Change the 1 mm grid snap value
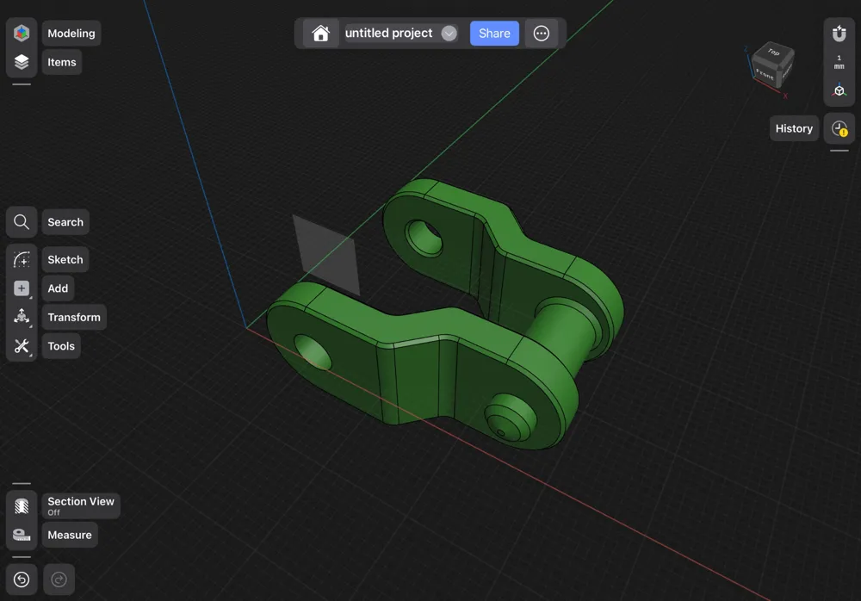The width and height of the screenshot is (861, 601). 839,62
